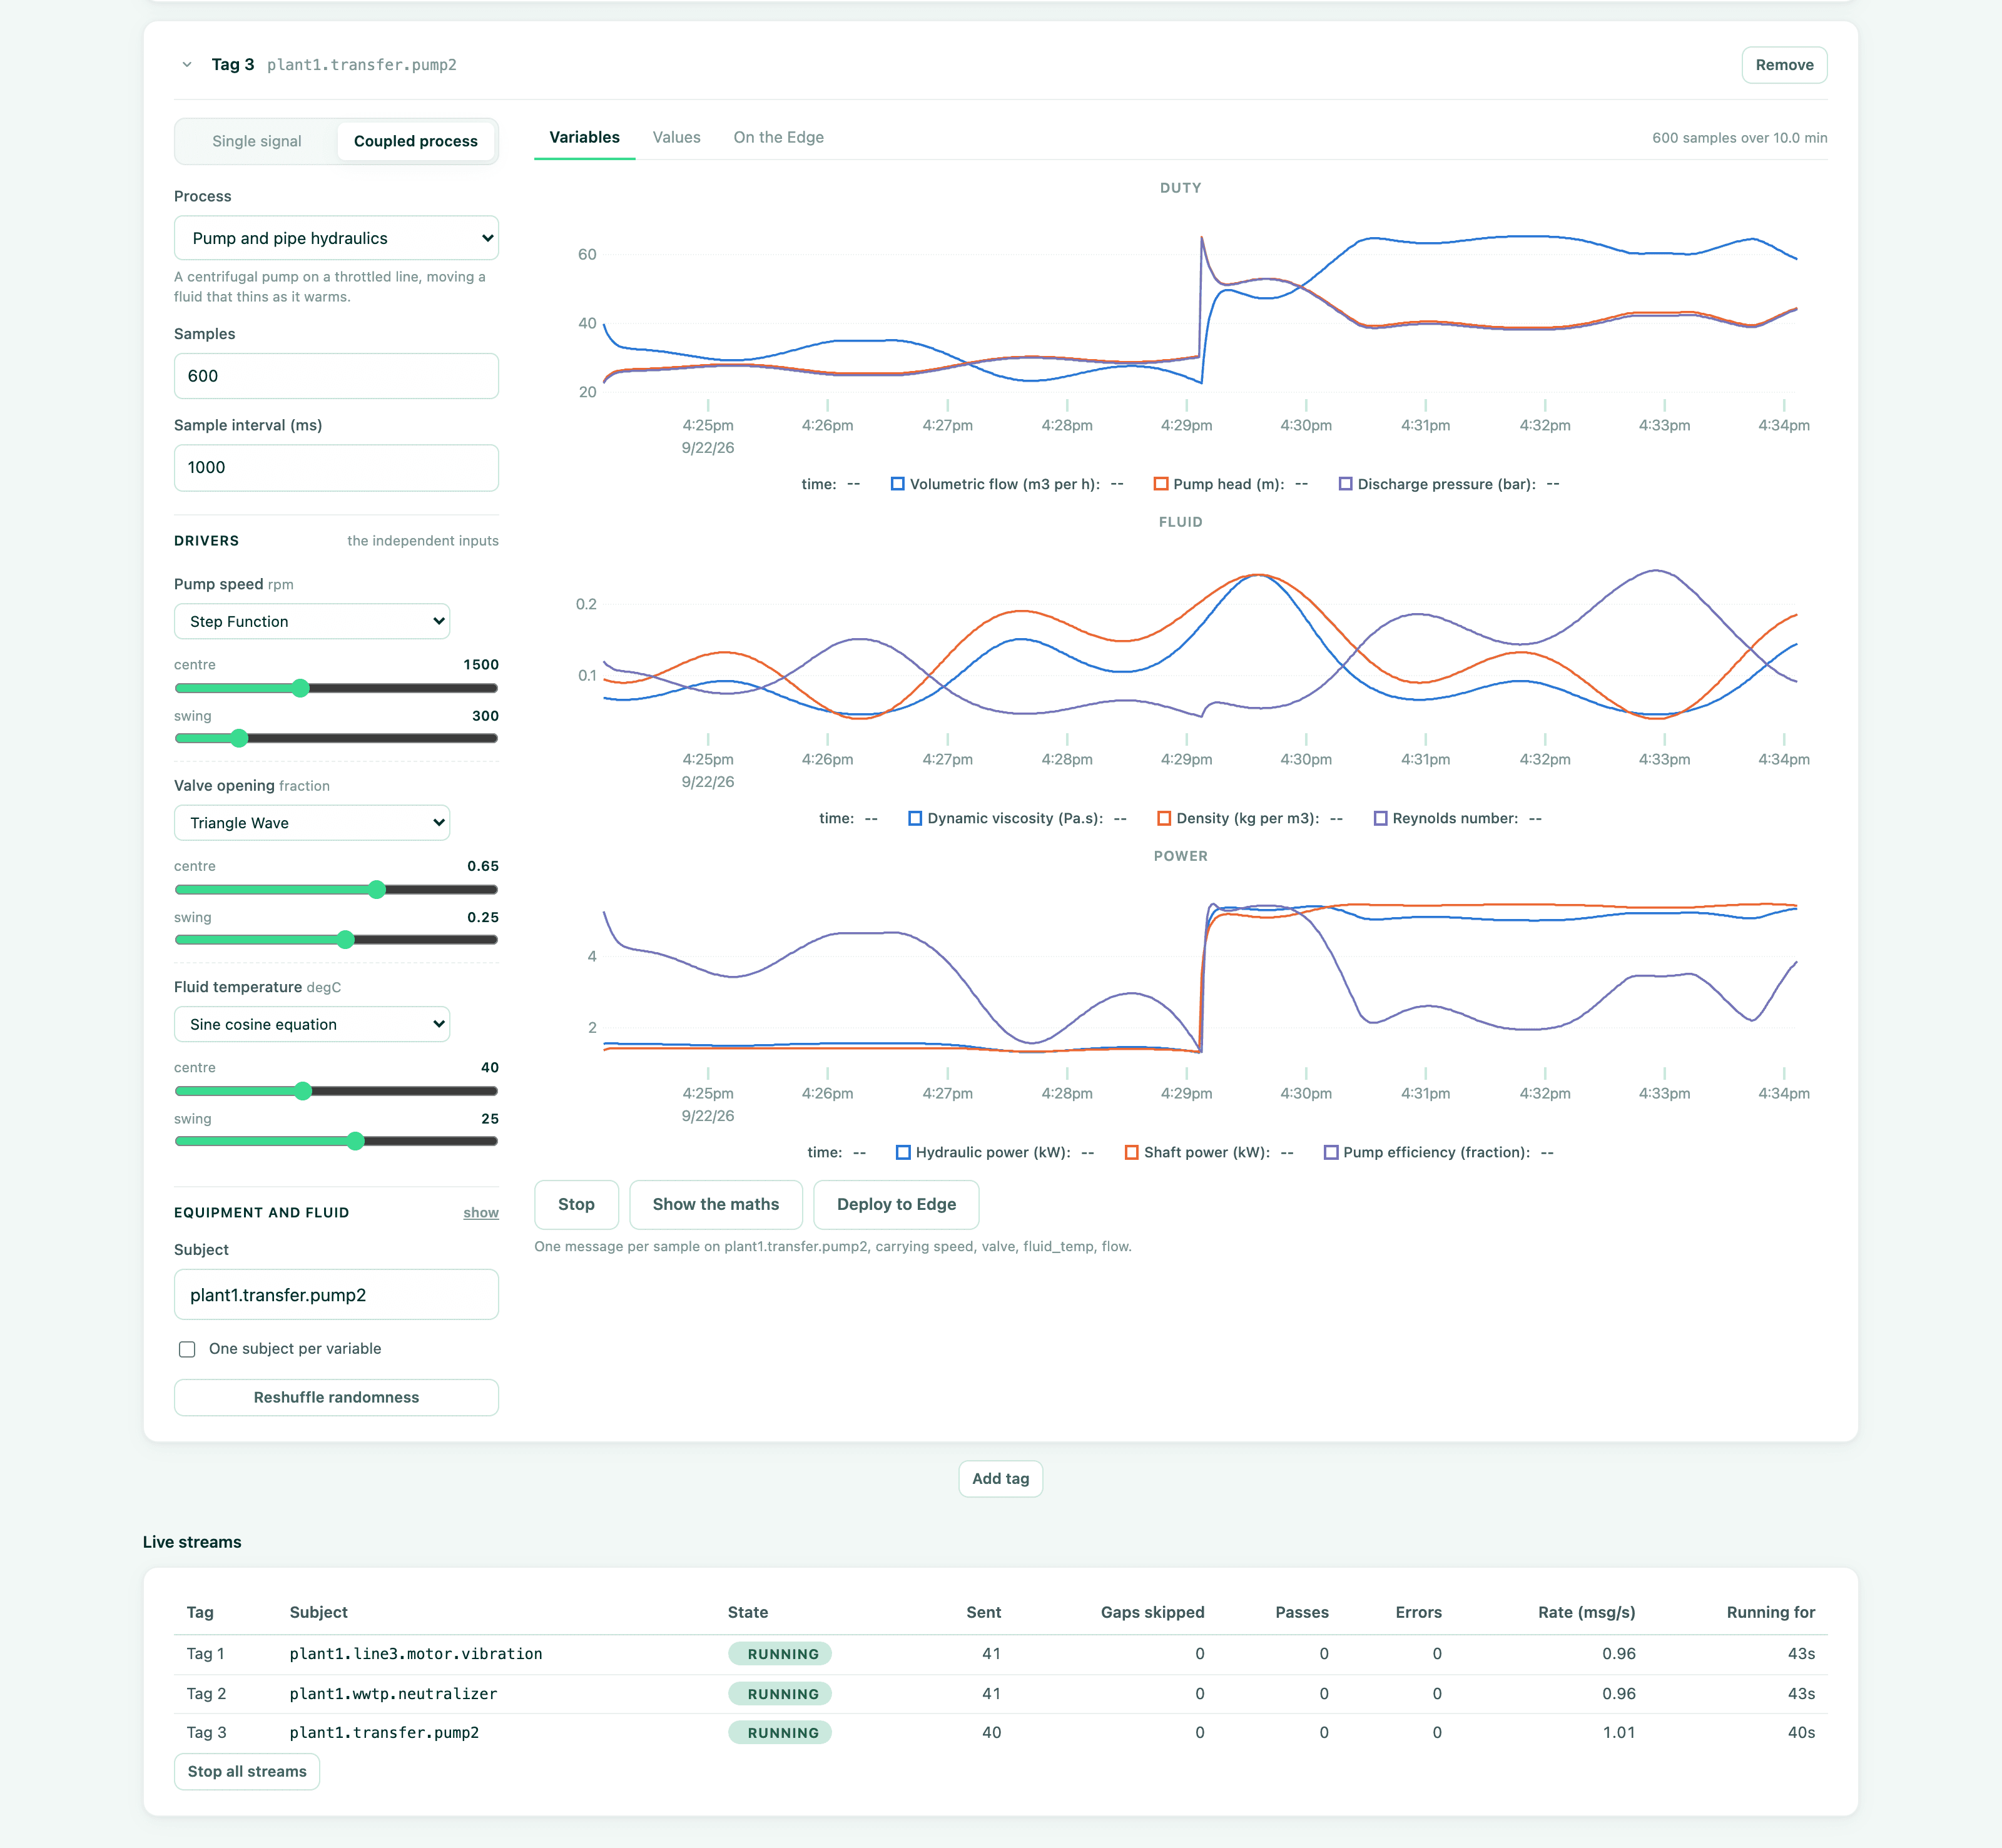Toggle the Pump efficiency legend swatch
2002x1848 pixels.
tap(1332, 1152)
